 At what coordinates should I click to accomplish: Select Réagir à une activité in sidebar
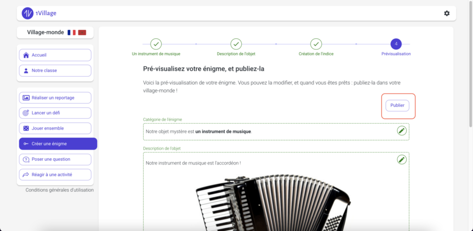[55, 175]
